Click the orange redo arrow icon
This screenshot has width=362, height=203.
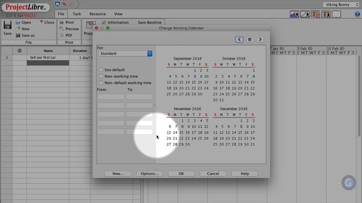pyautogui.click(x=71, y=5)
